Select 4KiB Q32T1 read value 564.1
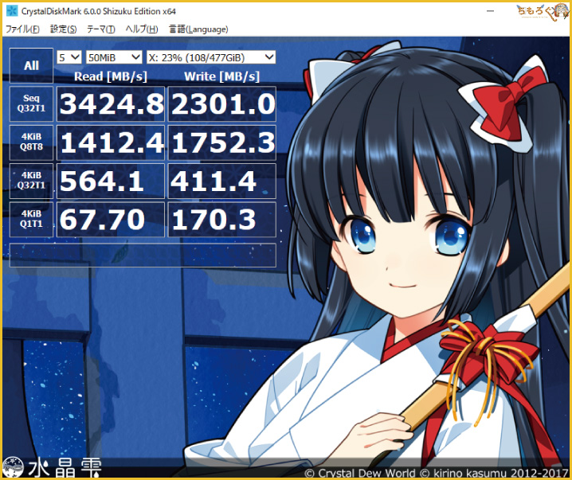The width and height of the screenshot is (572, 480). pos(111,181)
